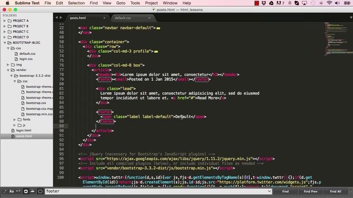Expand the PROJECT C folder
353x198 pixels.
[4, 32]
